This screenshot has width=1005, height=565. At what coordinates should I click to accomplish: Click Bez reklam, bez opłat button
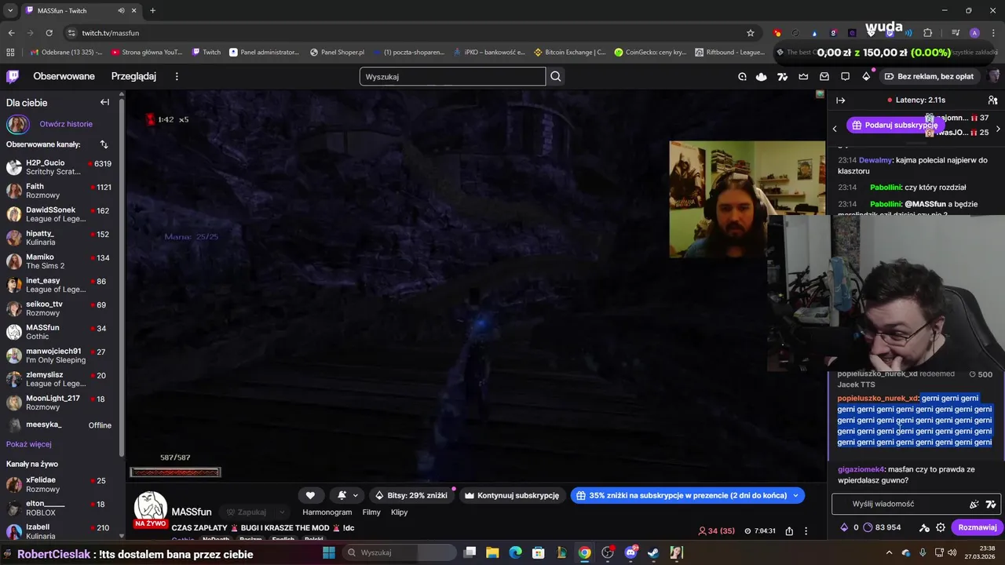[x=928, y=76]
